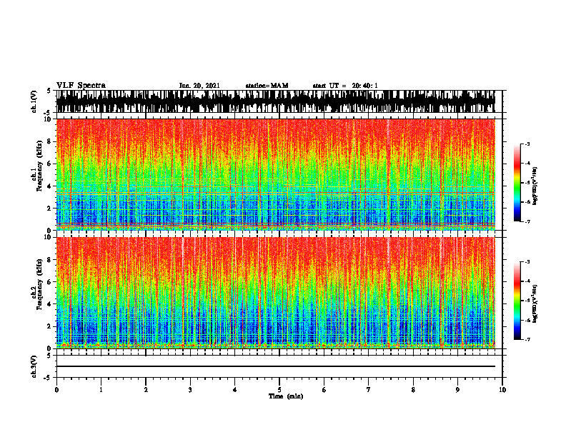Click the "VLF Spectra" title text
Image resolution: width=566 pixels, height=437 pixels.
tap(81, 86)
